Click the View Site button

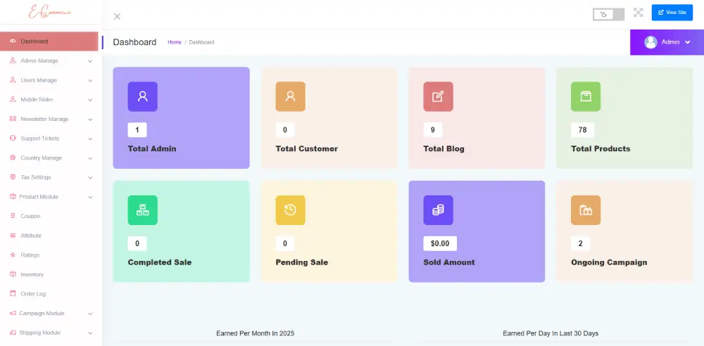[672, 13]
